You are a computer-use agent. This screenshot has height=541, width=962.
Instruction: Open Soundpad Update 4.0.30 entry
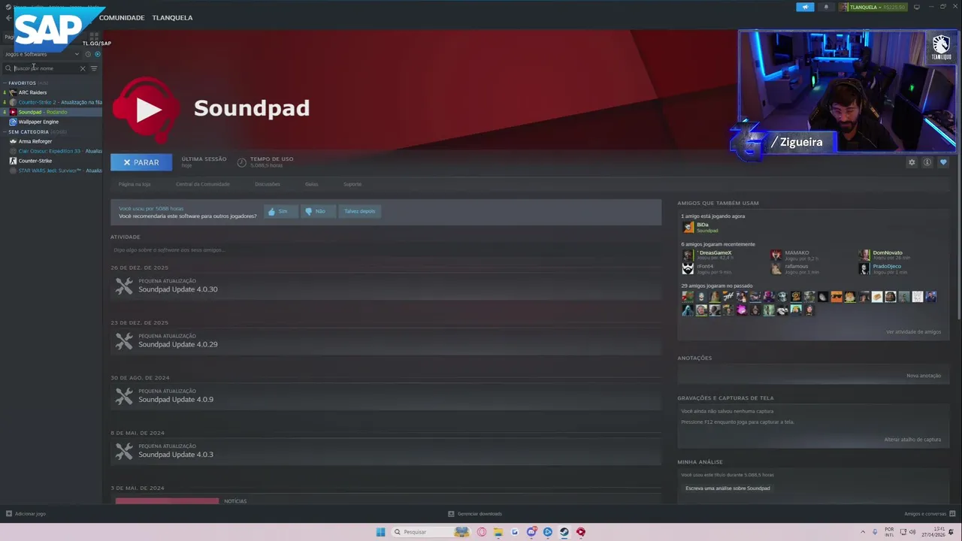click(386, 286)
